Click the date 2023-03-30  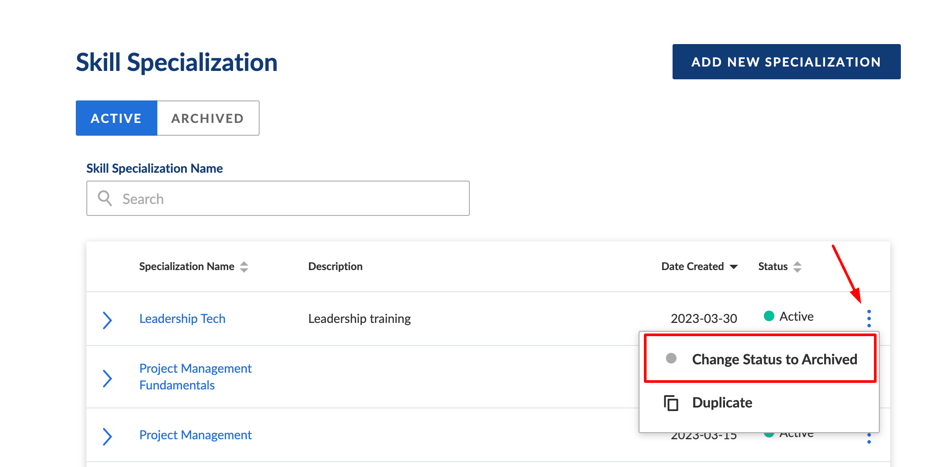tap(704, 319)
